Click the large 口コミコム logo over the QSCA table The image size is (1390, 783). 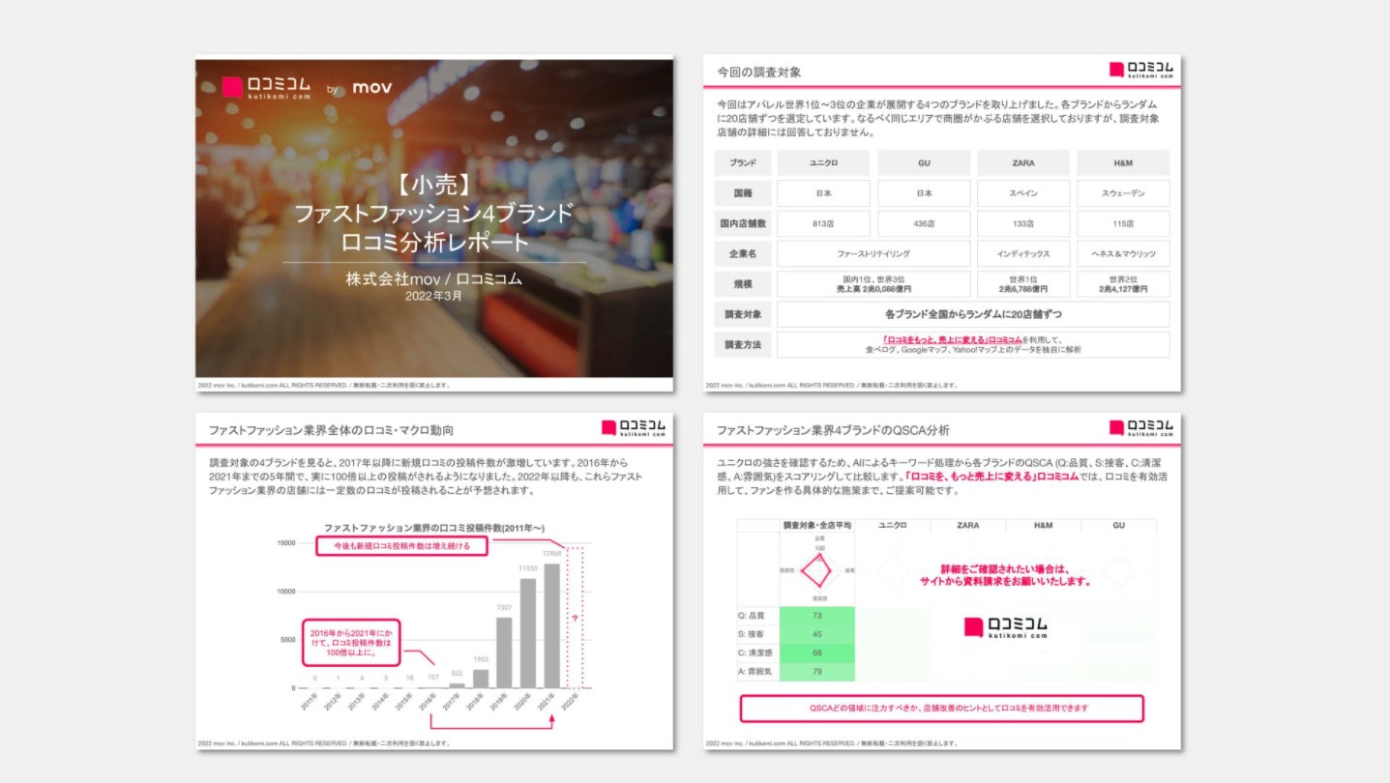point(1006,627)
